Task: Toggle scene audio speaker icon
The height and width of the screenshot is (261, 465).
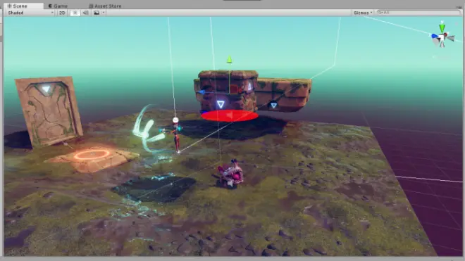Action: click(x=86, y=13)
